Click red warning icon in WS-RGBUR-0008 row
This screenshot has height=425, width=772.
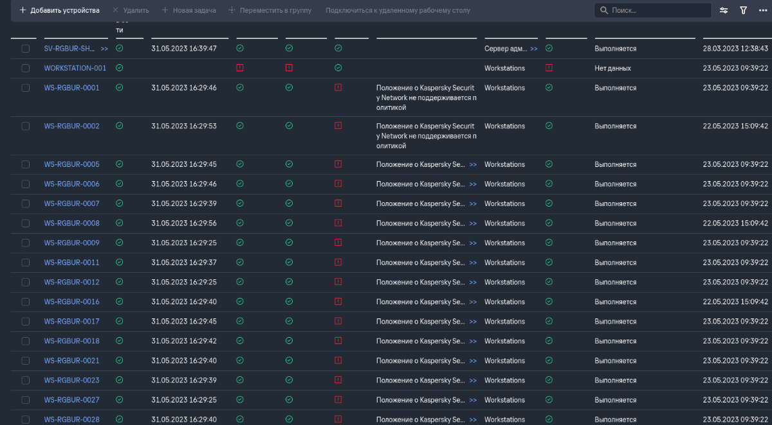coord(338,223)
